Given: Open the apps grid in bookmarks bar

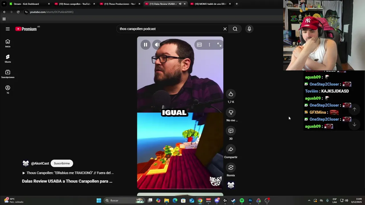Looking at the screenshot, I should pyautogui.click(x=4, y=19).
